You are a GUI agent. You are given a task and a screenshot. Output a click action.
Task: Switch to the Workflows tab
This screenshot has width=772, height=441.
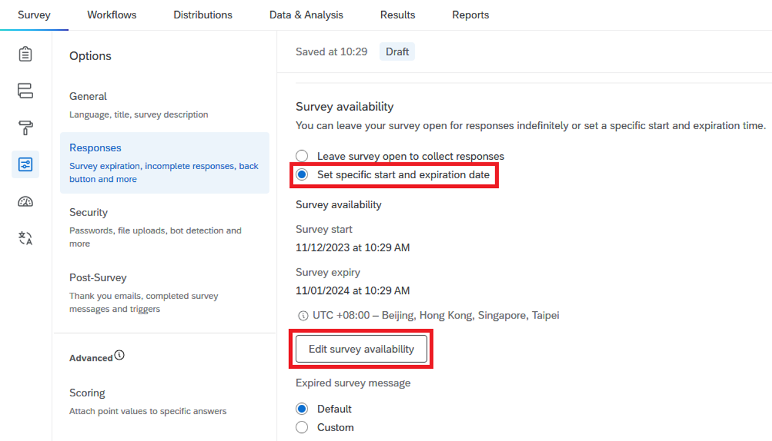point(112,15)
